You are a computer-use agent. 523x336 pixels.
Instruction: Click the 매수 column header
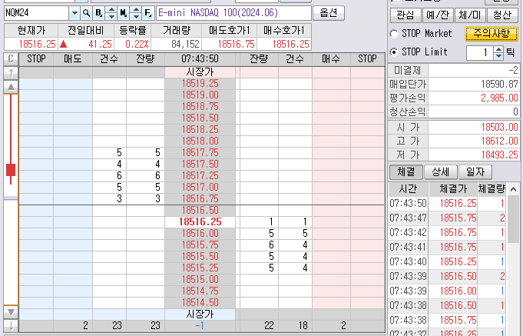pos(331,59)
